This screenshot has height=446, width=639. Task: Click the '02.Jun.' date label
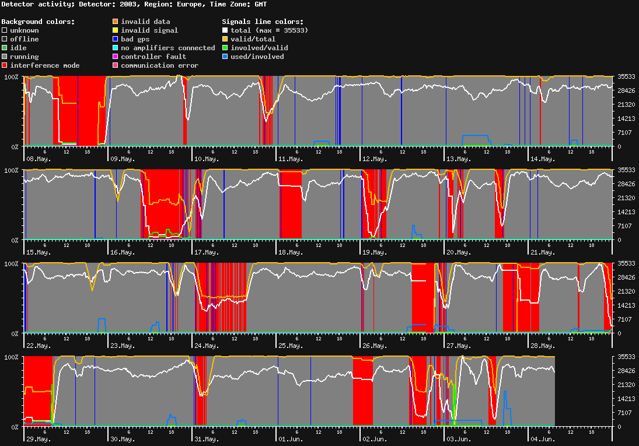pyautogui.click(x=375, y=440)
